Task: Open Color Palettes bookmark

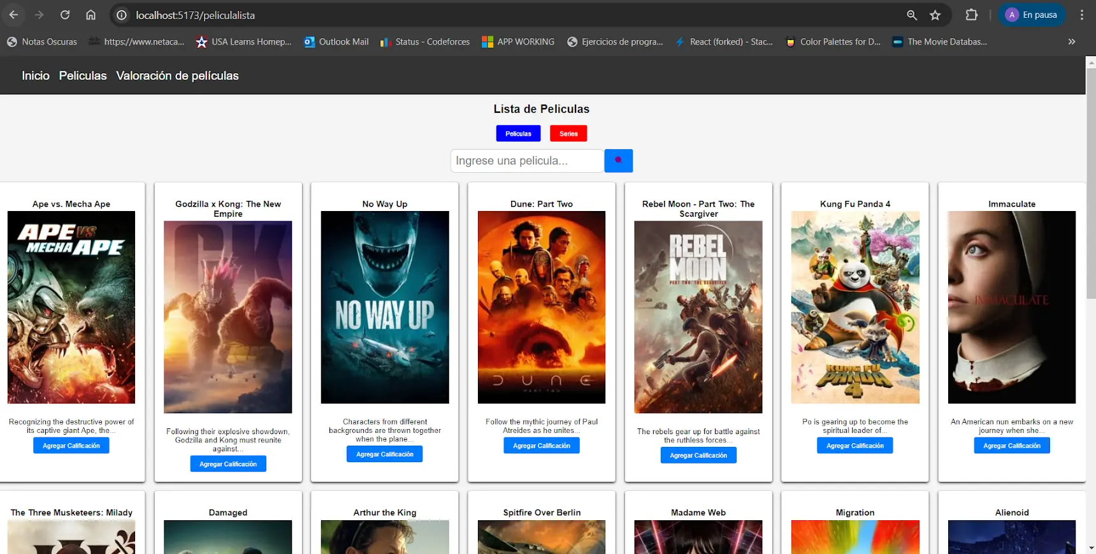Action: click(833, 41)
